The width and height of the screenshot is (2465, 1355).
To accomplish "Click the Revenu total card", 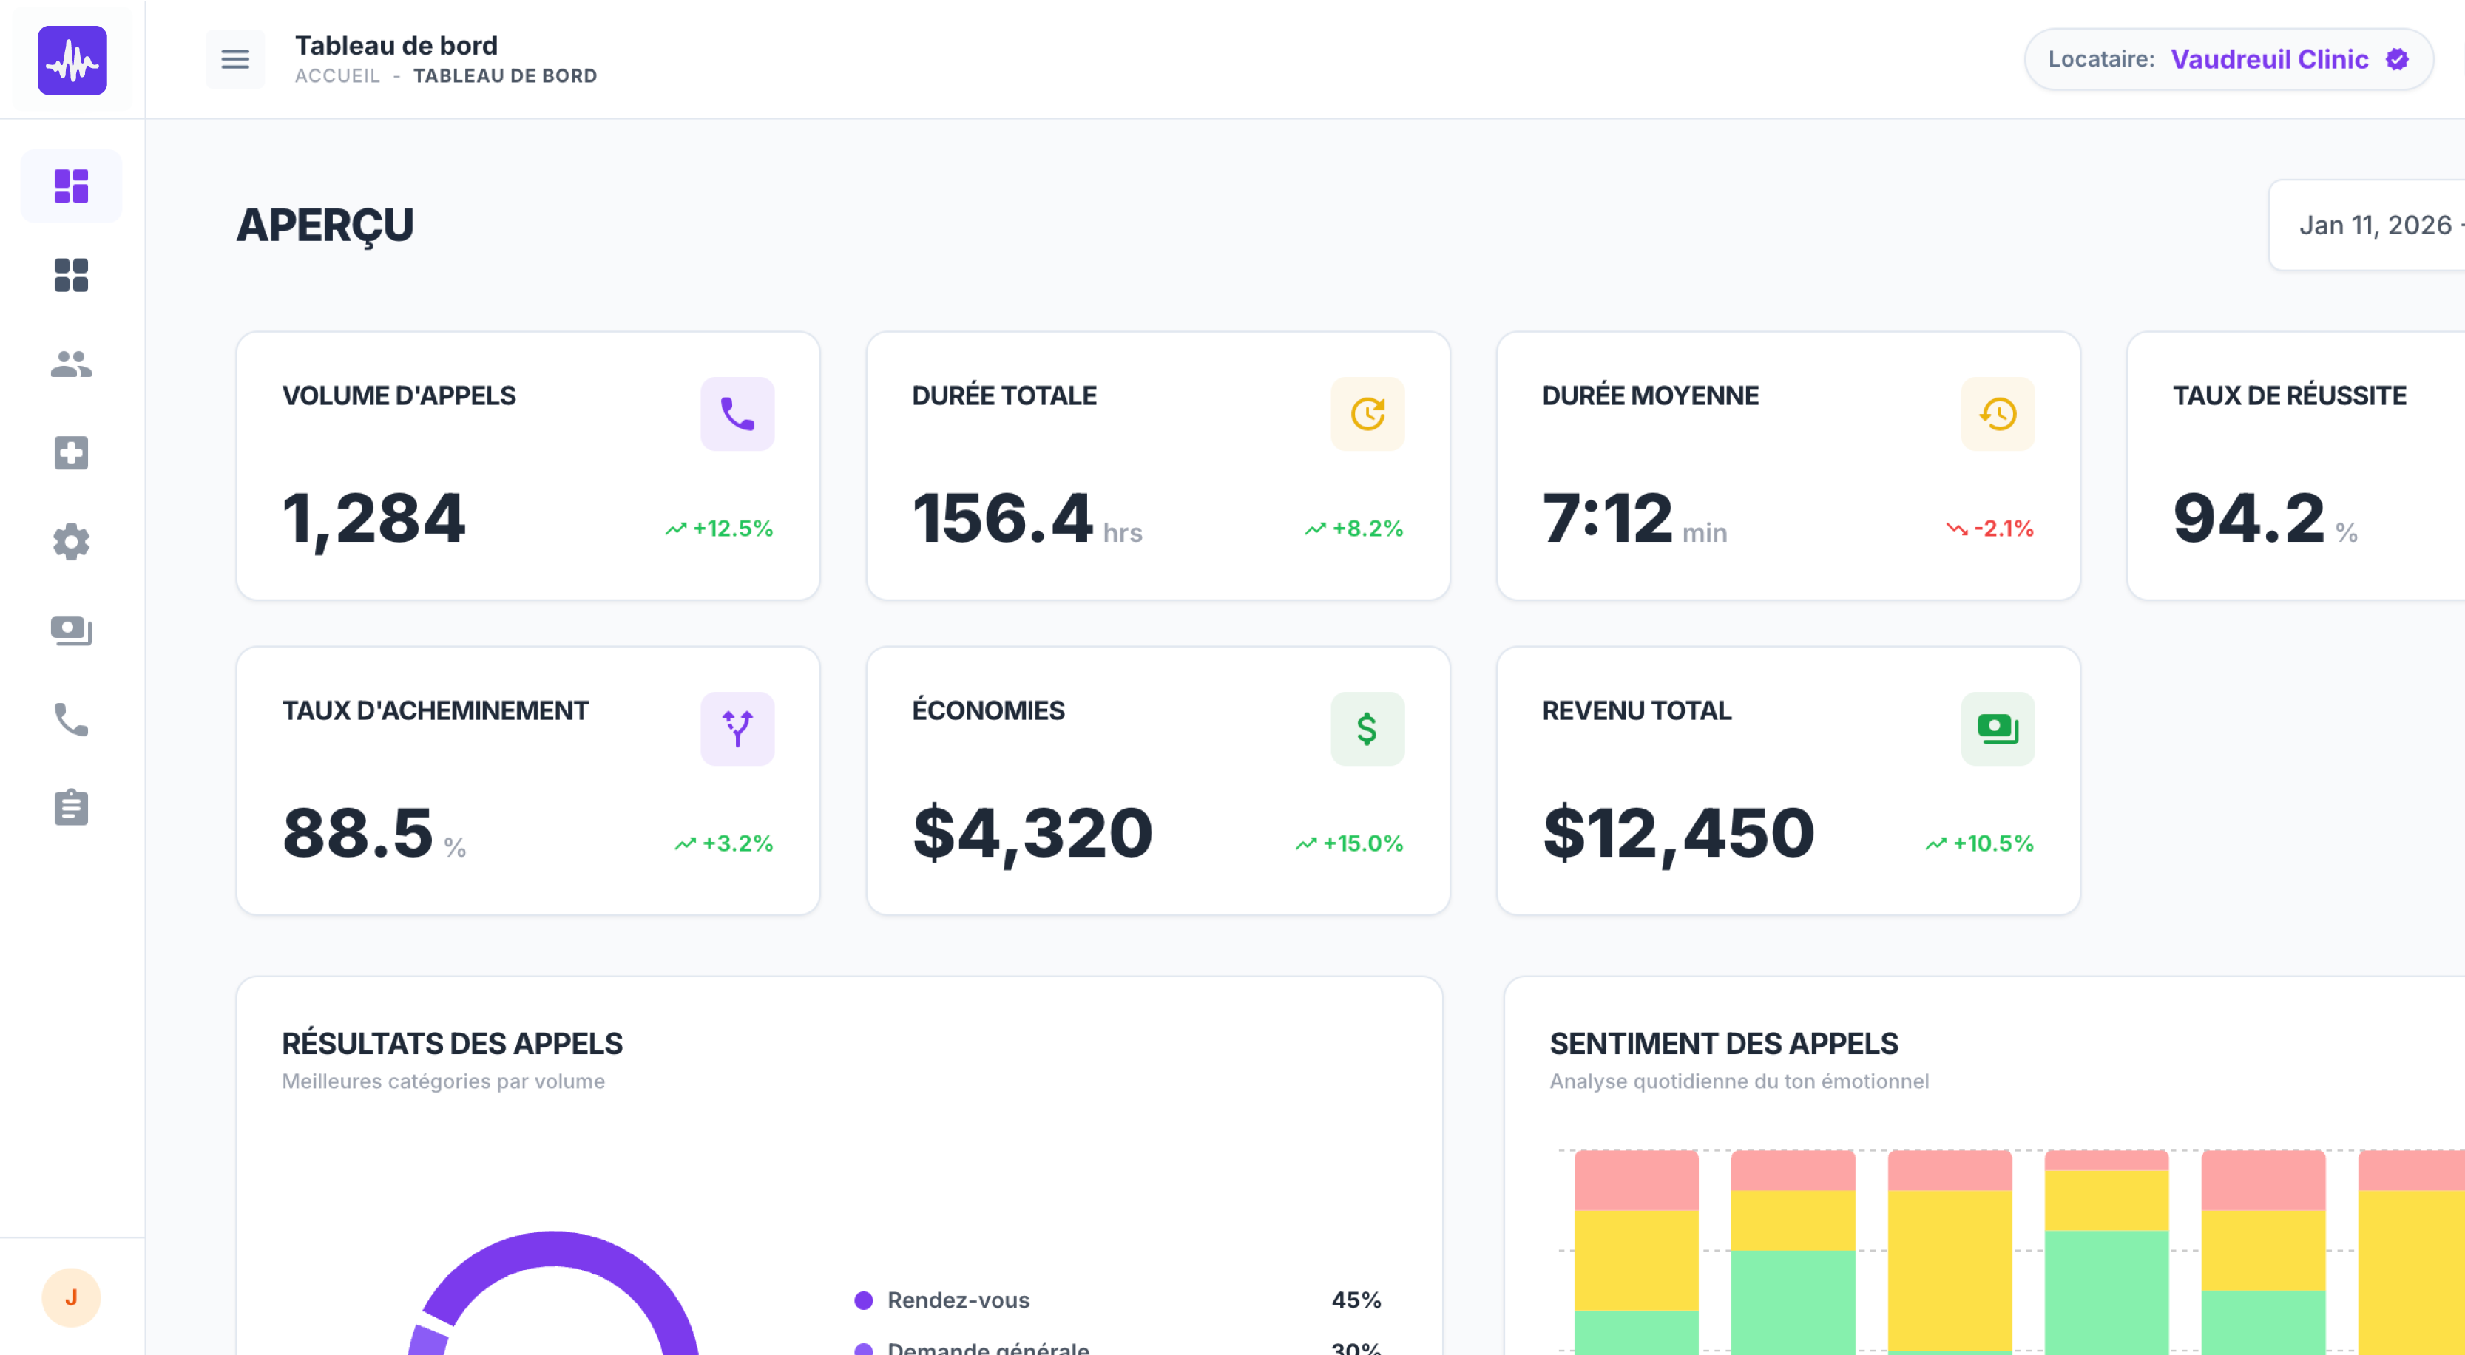I will tap(1788, 781).
